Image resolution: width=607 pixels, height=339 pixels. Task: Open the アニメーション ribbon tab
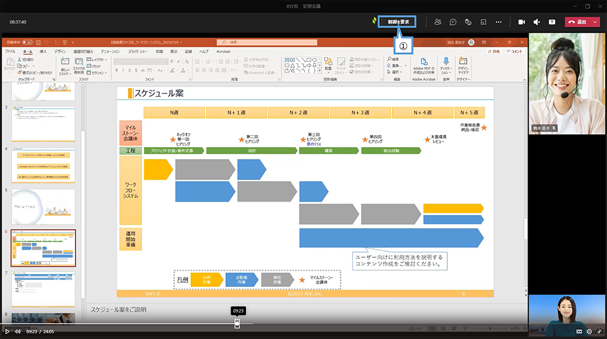(110, 51)
